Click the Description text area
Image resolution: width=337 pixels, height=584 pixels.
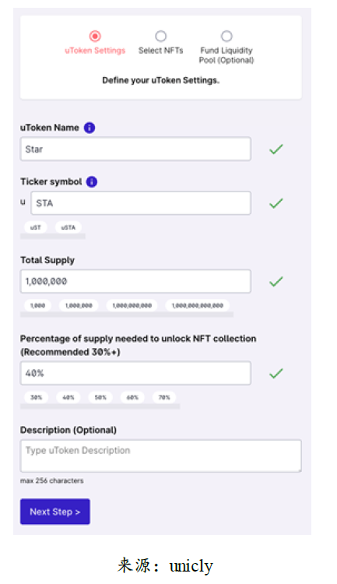[161, 456]
